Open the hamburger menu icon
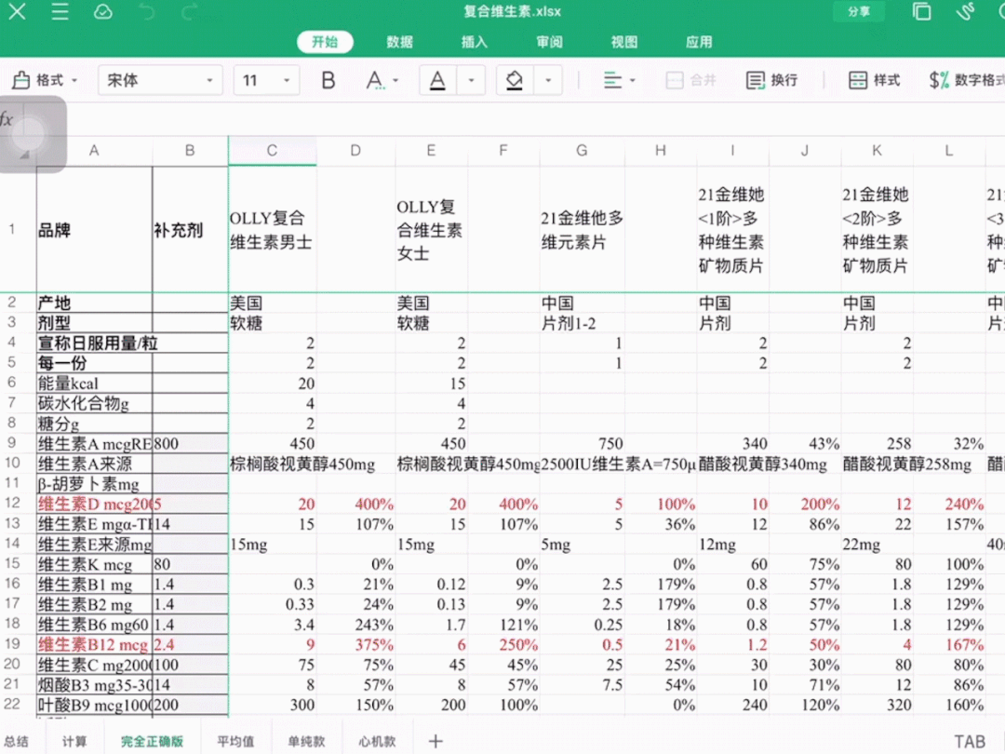Screen dimensions: 1005x754 tap(60, 11)
